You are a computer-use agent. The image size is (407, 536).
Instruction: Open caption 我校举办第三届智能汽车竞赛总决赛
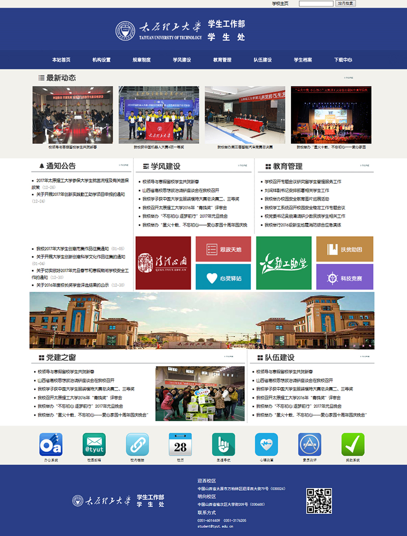click(245, 147)
